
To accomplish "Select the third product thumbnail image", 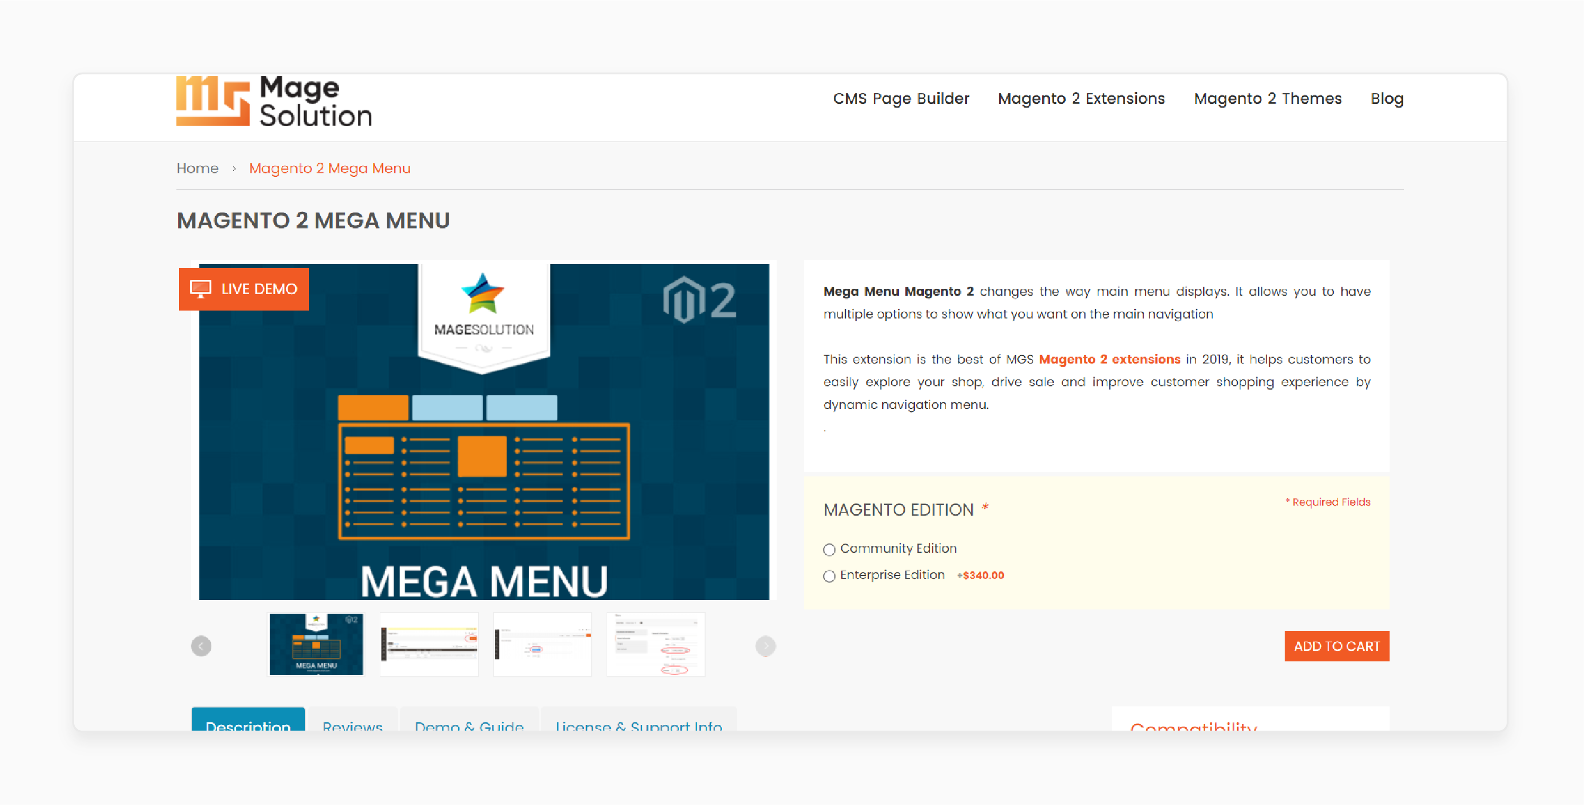I will click(x=541, y=644).
